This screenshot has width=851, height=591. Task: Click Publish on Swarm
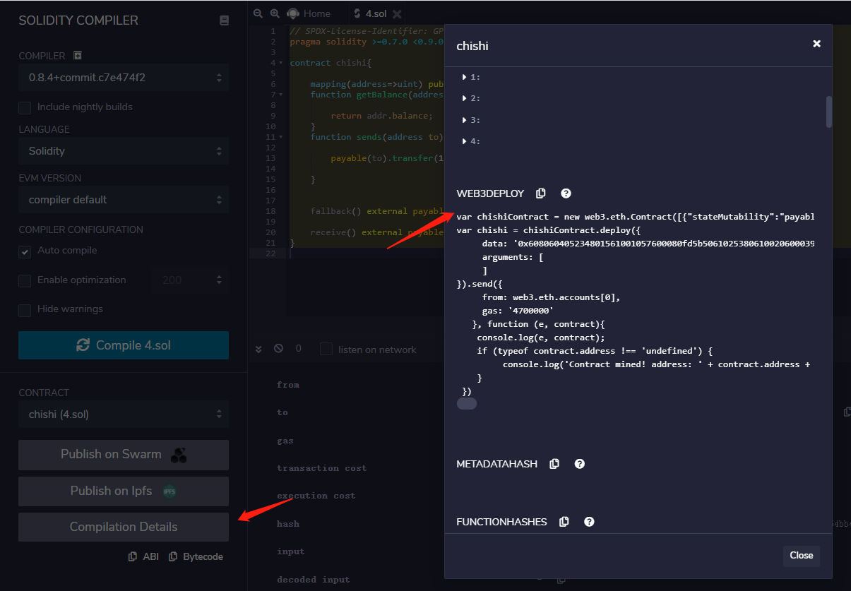point(124,455)
